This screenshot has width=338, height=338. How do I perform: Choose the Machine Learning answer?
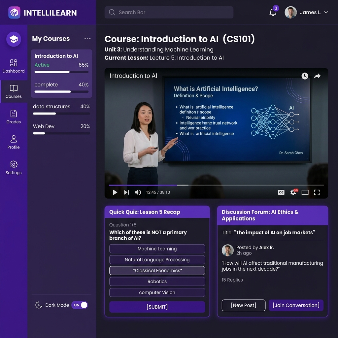click(x=157, y=249)
